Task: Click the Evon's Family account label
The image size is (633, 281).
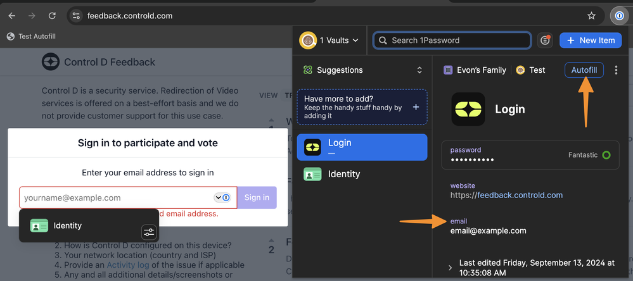Action: (x=475, y=70)
